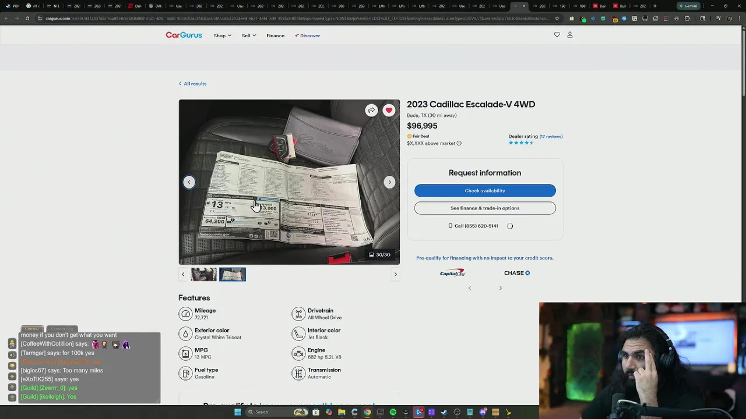Click the dealer star rating
Screen dimensions: 746x419
pyautogui.click(x=521, y=143)
